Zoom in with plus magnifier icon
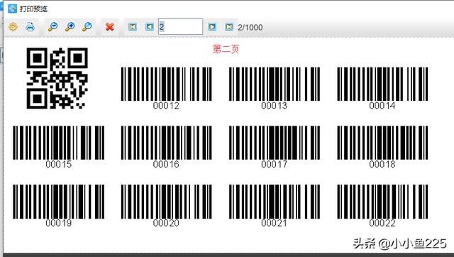454x257 pixels. pyautogui.click(x=70, y=27)
